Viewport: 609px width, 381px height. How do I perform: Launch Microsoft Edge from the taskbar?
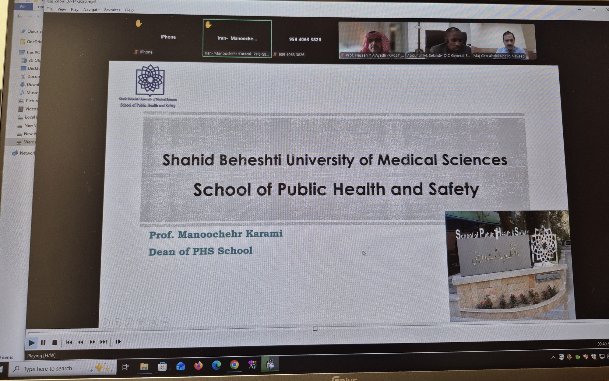[216, 365]
